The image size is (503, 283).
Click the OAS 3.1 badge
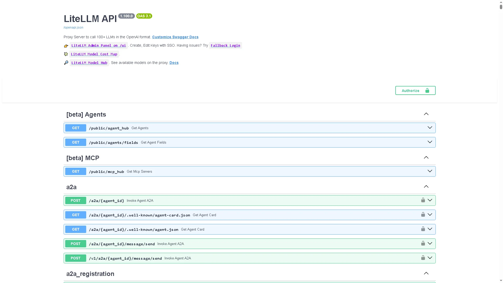point(144,16)
